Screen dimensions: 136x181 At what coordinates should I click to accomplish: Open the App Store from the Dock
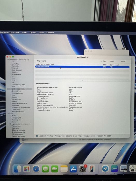coord(73,169)
